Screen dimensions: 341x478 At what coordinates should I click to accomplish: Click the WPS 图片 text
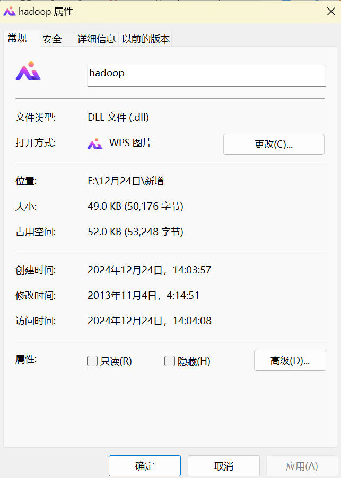[130, 143]
